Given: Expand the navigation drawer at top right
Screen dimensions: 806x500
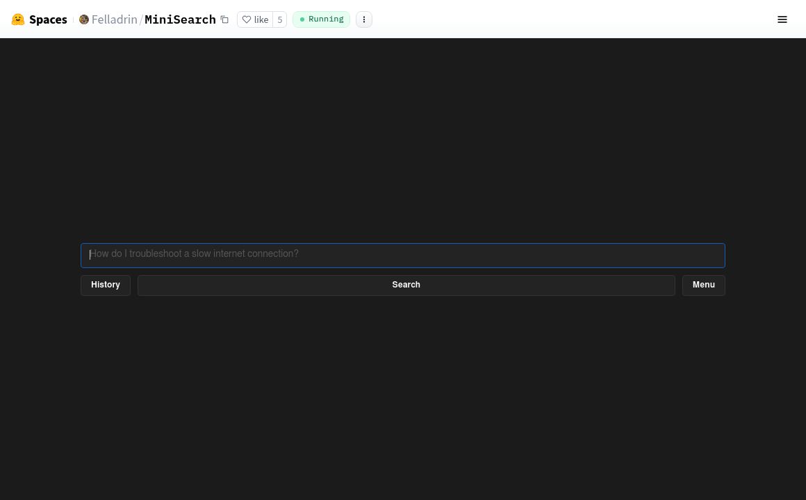Looking at the screenshot, I should click(782, 19).
